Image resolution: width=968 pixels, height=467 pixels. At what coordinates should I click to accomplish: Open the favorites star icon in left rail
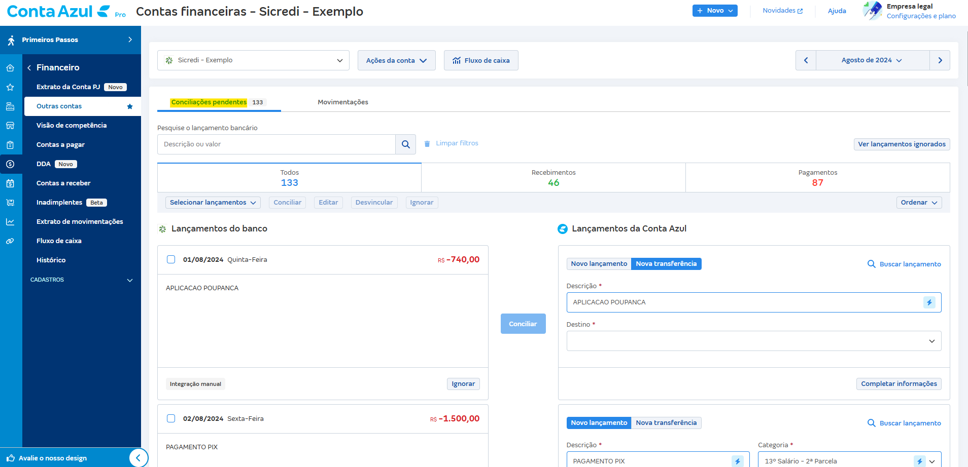pos(10,87)
